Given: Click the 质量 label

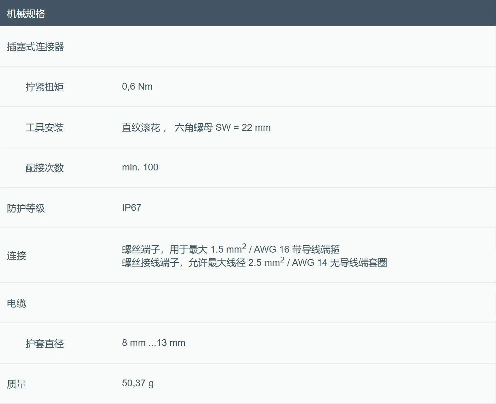Looking at the screenshot, I should (16, 384).
